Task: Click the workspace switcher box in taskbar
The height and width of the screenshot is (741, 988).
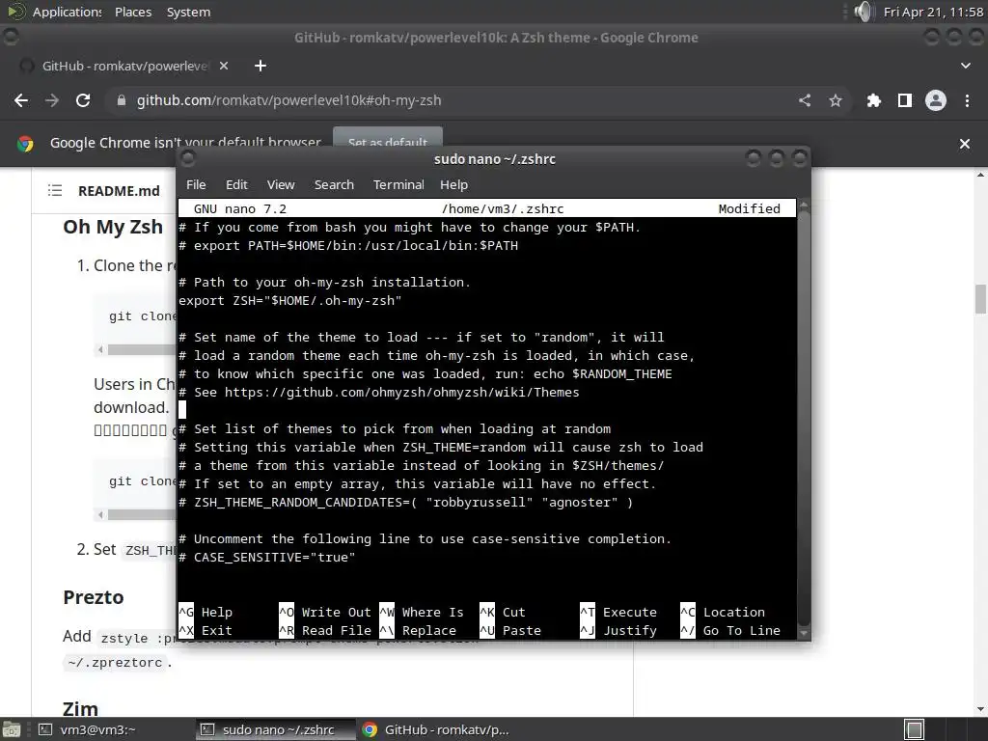Action: 915,729
